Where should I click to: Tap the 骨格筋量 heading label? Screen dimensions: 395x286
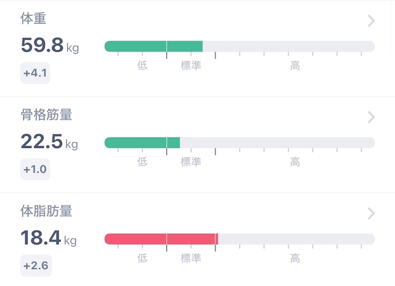coord(46,115)
